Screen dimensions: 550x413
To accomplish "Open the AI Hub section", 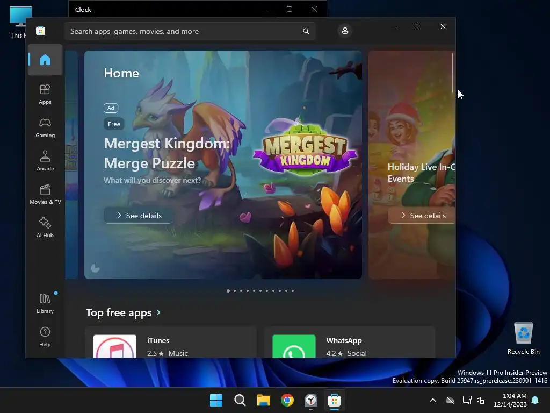I will point(45,227).
